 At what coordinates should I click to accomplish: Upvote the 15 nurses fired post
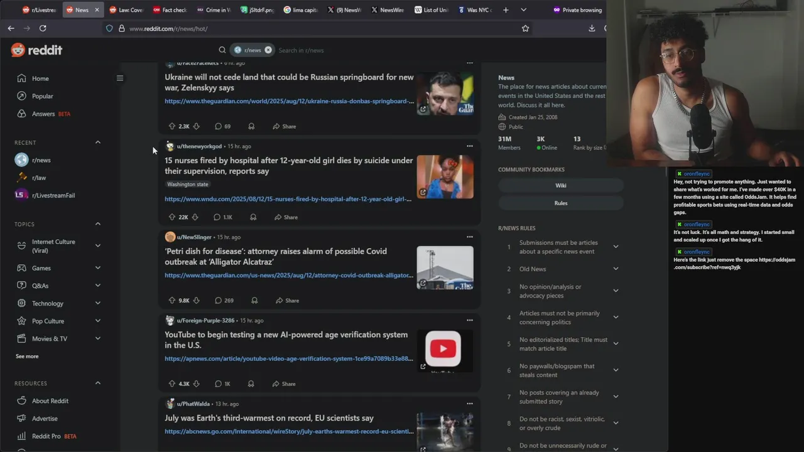171,217
